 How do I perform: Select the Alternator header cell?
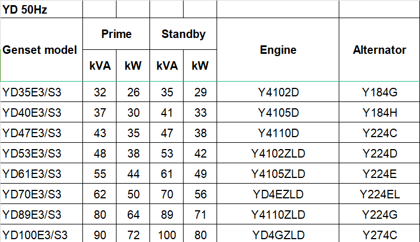379,50
